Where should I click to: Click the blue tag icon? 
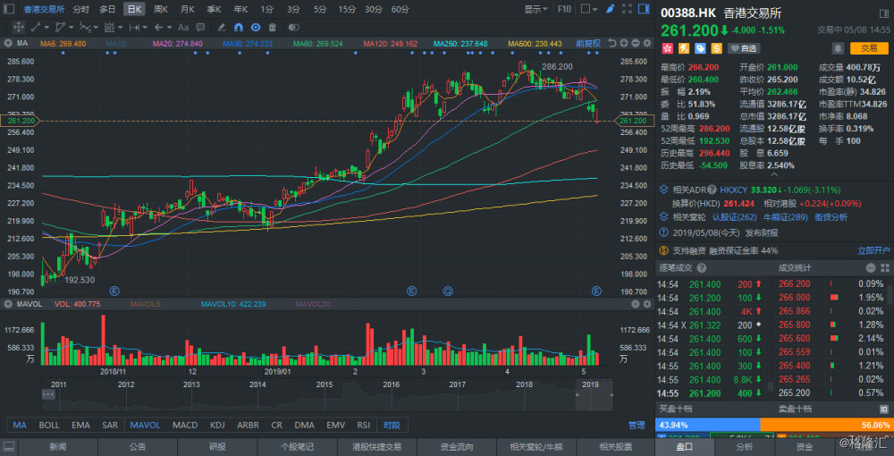(x=700, y=48)
